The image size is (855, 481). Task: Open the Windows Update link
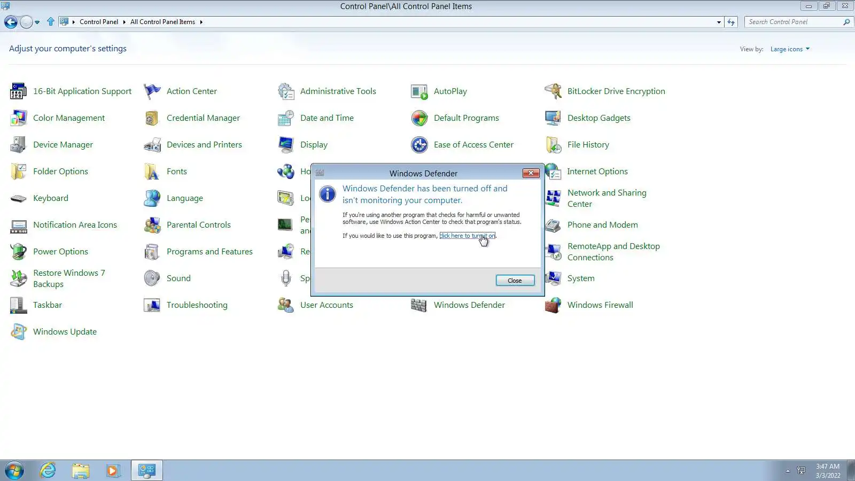(x=65, y=332)
